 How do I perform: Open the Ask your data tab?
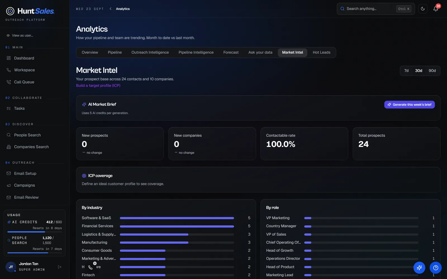pyautogui.click(x=260, y=52)
